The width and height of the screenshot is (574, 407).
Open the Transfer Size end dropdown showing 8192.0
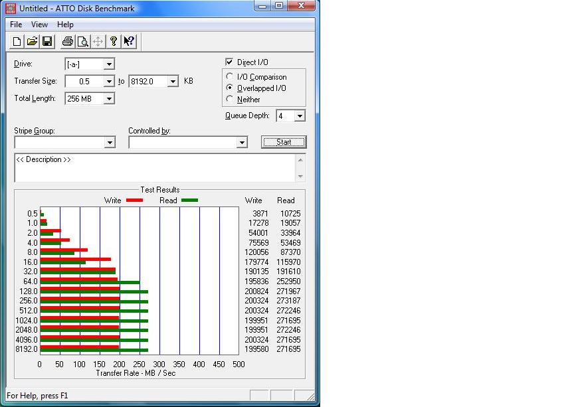click(x=173, y=81)
